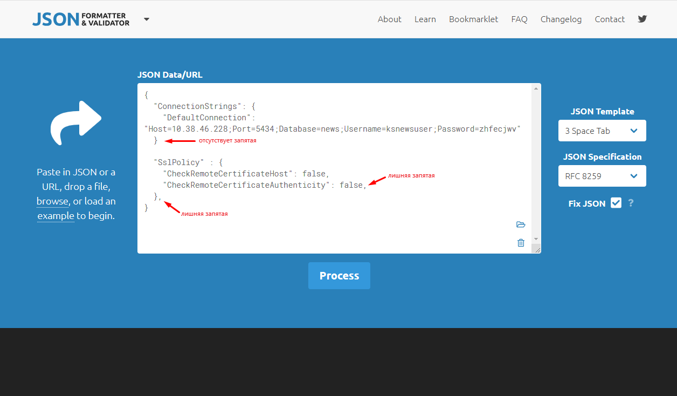
Task: Click the trash icon to clear JSON
Action: tap(521, 243)
